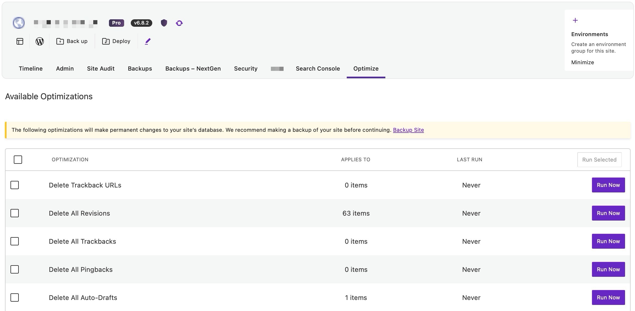This screenshot has height=311, width=635.
Task: Click the security shield icon
Action: click(x=164, y=23)
